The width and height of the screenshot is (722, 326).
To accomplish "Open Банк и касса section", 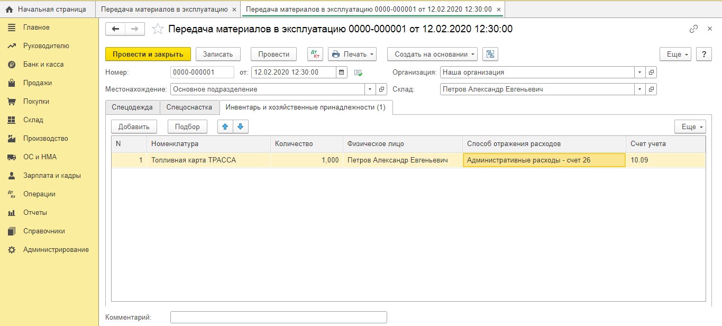I will (x=43, y=65).
